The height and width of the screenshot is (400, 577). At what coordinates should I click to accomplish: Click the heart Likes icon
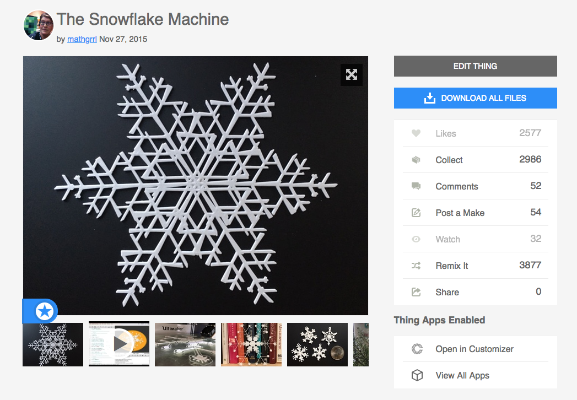[x=416, y=133]
